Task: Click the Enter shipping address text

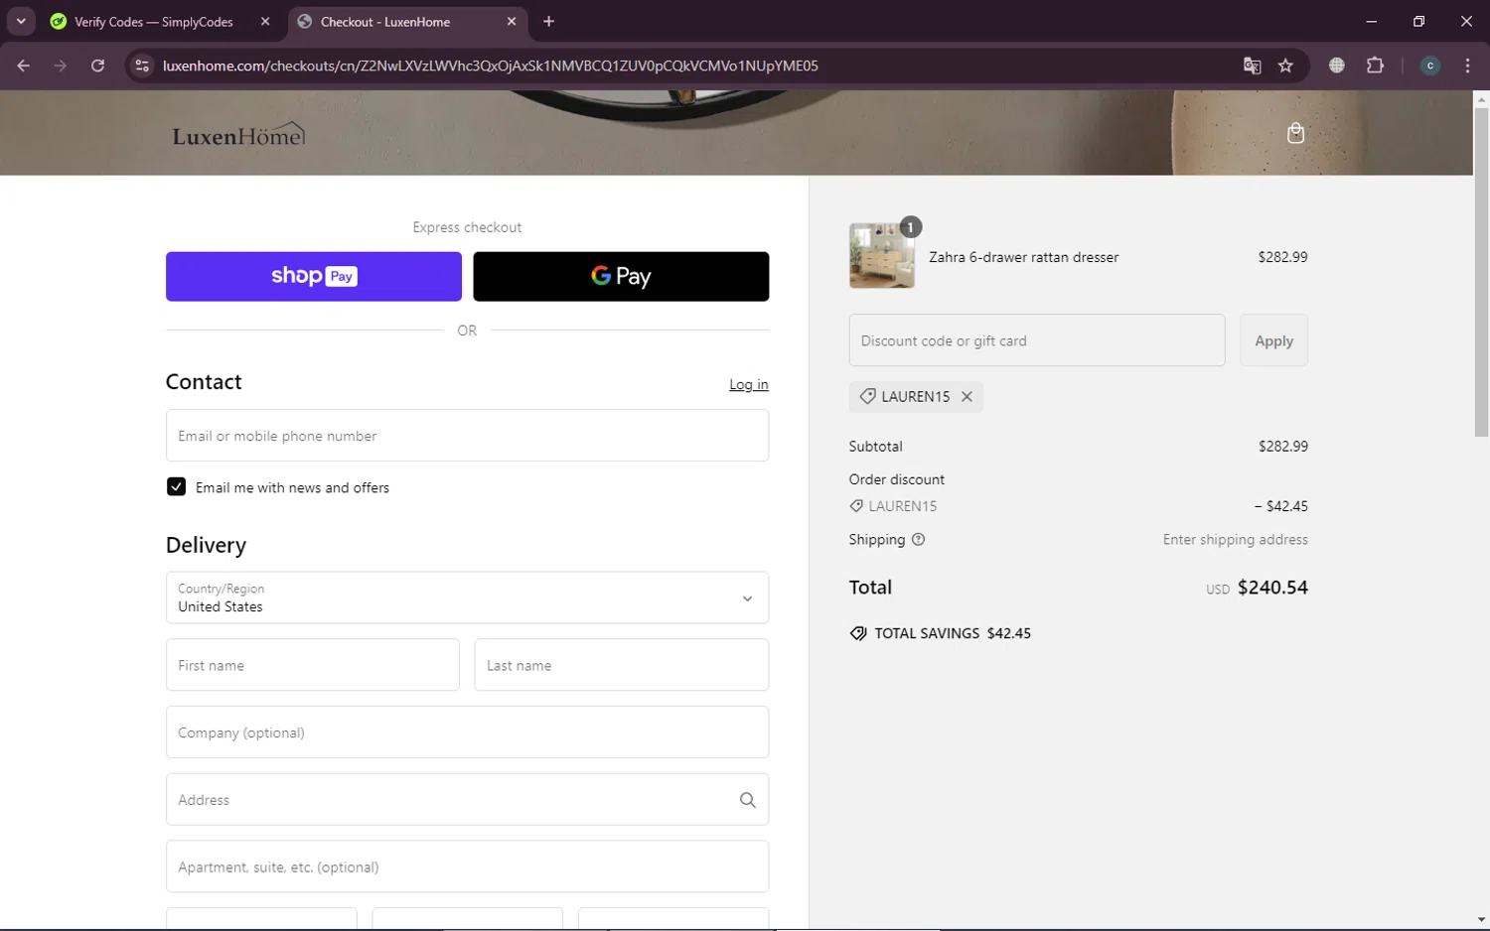Action: [1236, 540]
